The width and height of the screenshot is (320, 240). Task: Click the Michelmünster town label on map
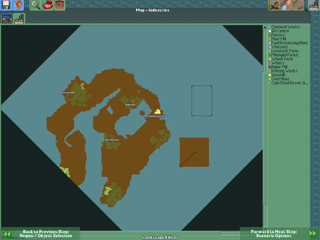coord(155,116)
